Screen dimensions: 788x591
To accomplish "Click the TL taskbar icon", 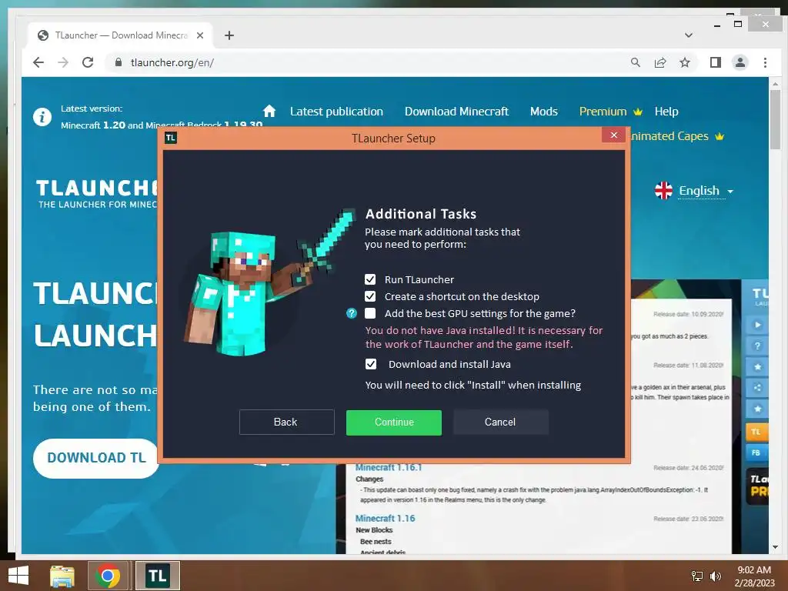I will (x=157, y=576).
